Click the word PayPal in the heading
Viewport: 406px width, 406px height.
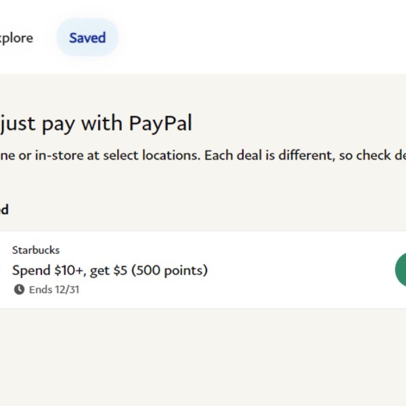click(160, 124)
